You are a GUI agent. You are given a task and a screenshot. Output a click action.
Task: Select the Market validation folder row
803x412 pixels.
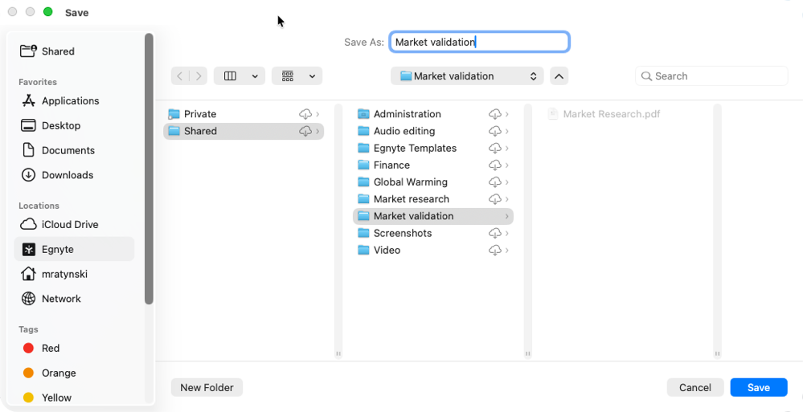433,216
